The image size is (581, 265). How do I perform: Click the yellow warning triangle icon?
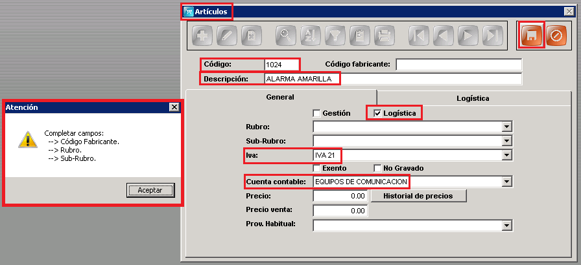click(x=28, y=140)
